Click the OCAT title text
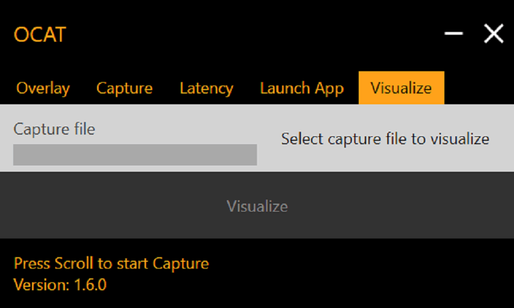514x308 pixels. click(x=39, y=35)
